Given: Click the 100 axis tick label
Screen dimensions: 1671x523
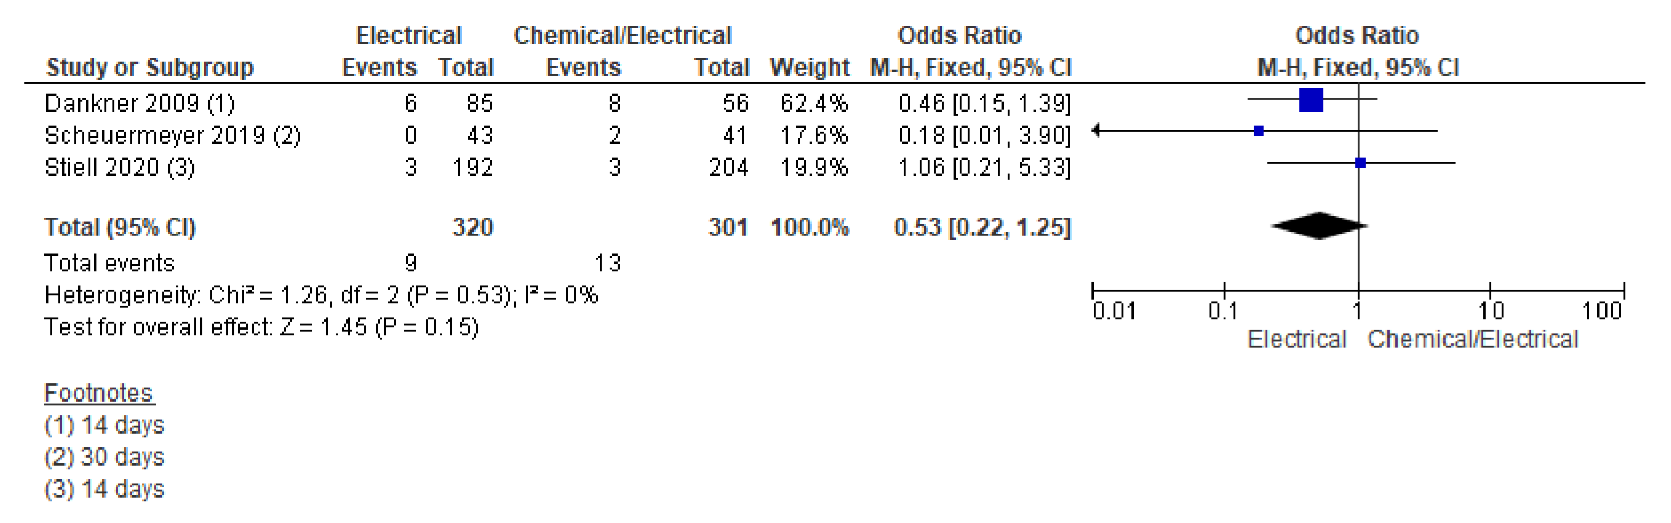Looking at the screenshot, I should point(1601,312).
